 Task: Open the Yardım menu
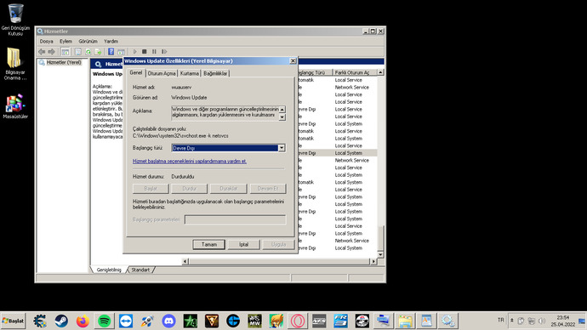pos(111,41)
